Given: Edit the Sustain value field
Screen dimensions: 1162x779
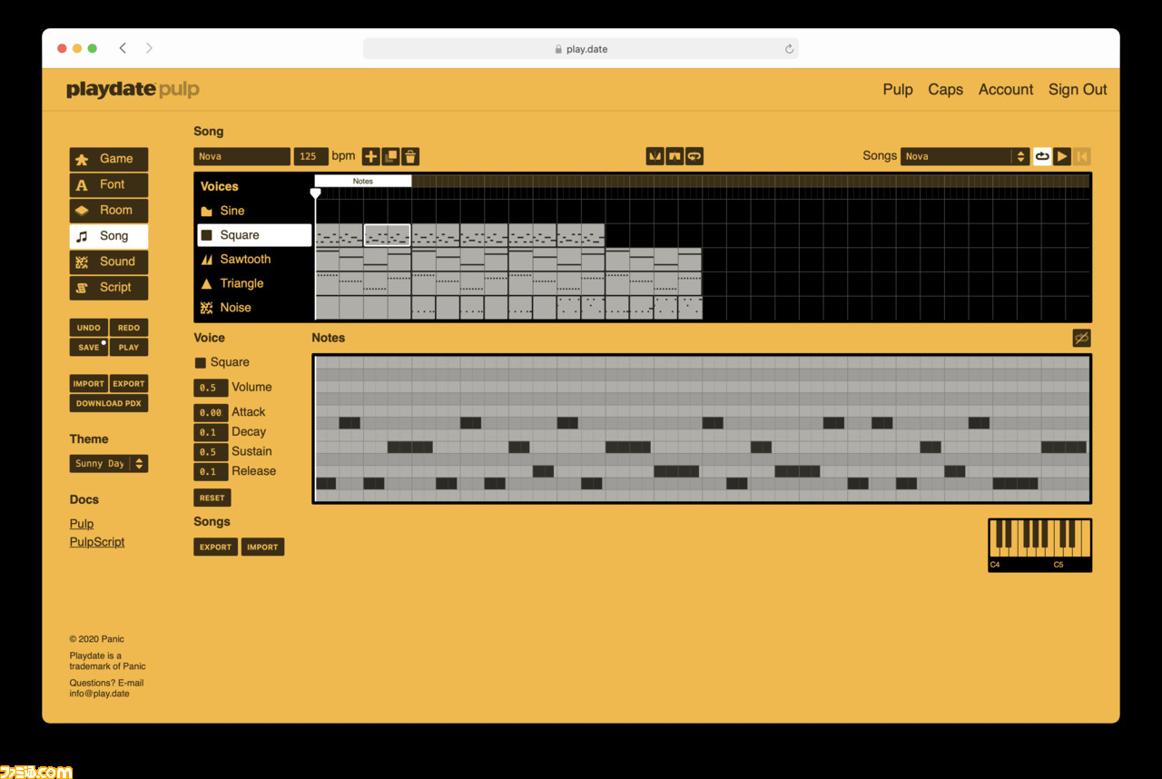Looking at the screenshot, I should 211,452.
